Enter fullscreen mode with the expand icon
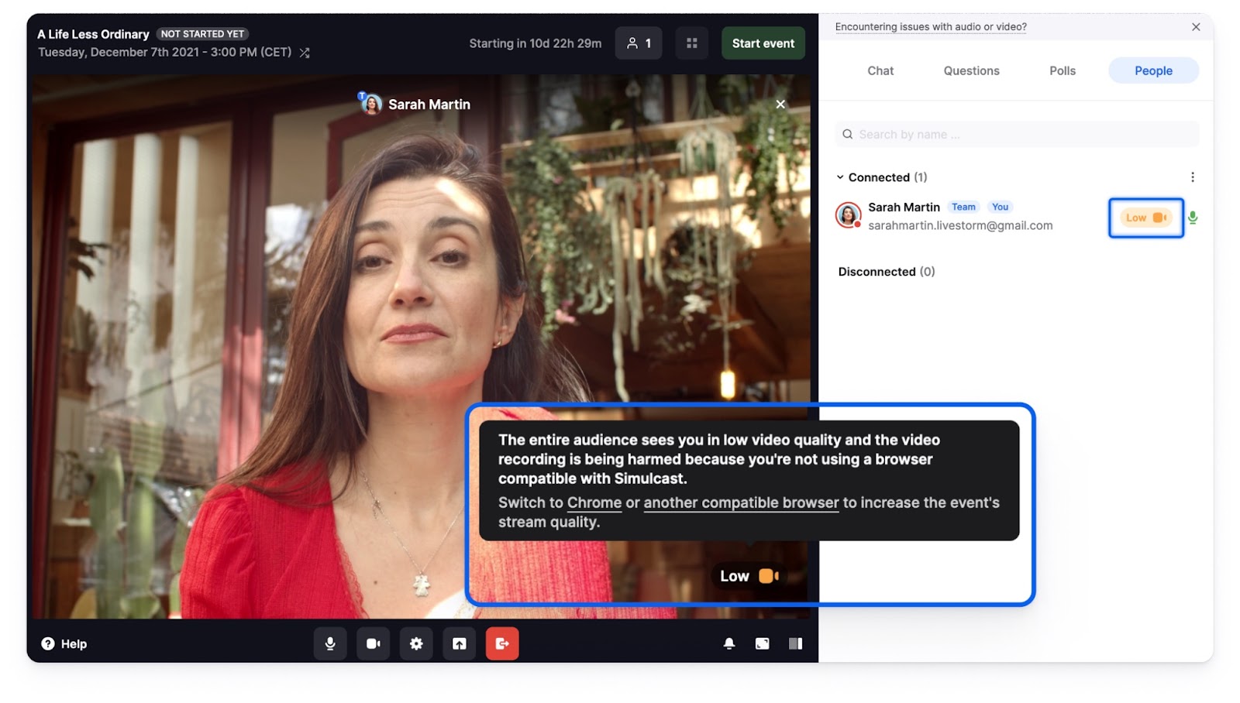The image size is (1240, 703). [x=763, y=643]
